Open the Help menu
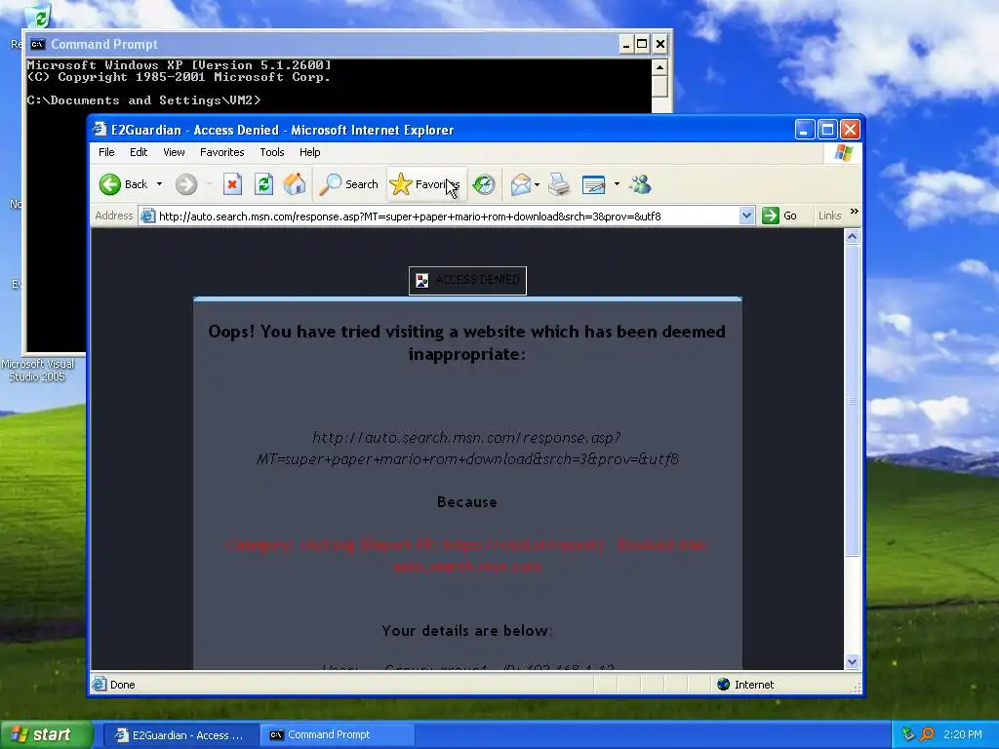This screenshot has width=999, height=749. pyautogui.click(x=309, y=152)
